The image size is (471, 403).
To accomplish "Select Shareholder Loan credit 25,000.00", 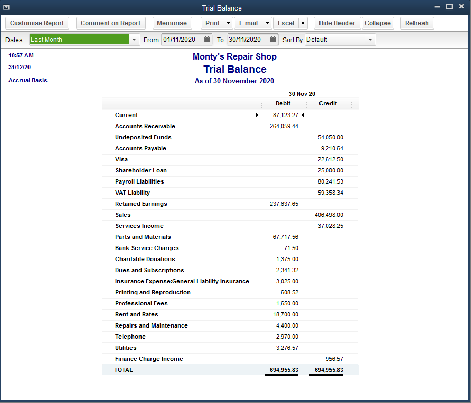I will click(331, 171).
